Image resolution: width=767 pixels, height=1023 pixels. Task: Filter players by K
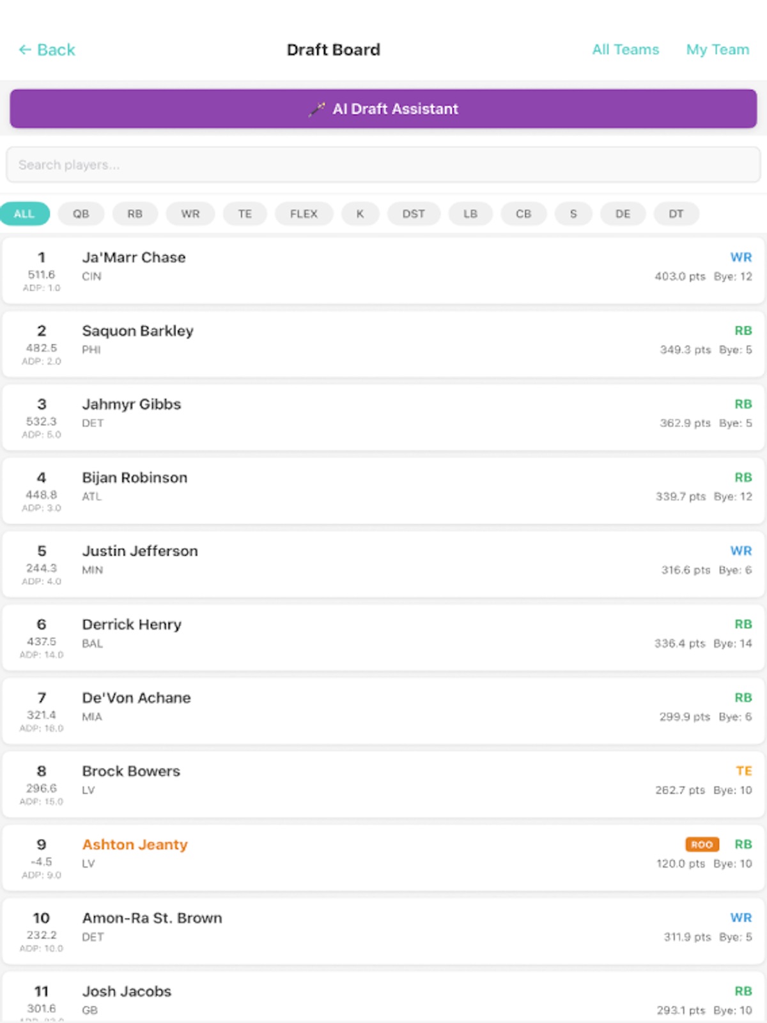pos(360,214)
